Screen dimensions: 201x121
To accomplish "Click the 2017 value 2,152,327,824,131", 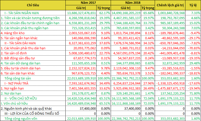I will (x=83, y=68).
